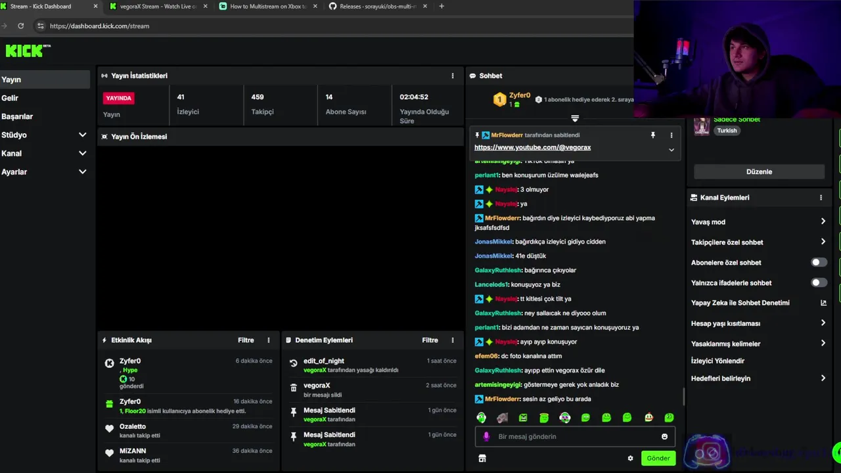Viewport: 841px width, 473px height.
Task: Open Etkinlik Akışı three-dot menu
Action: 268,340
